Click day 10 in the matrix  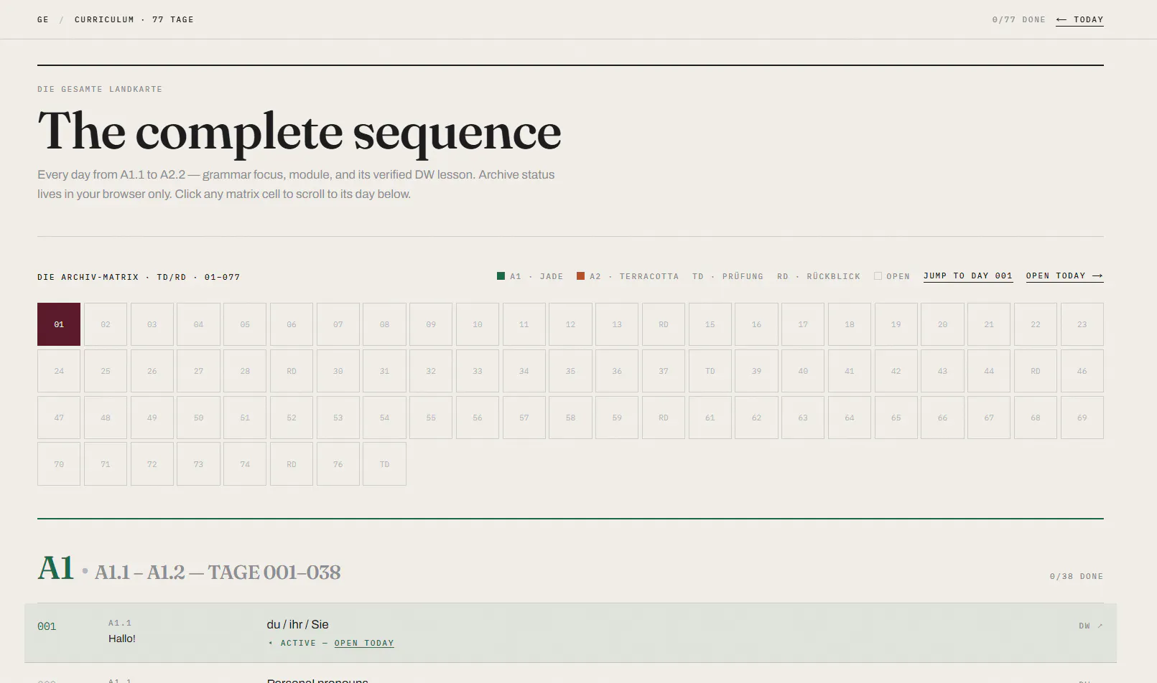pyautogui.click(x=478, y=324)
